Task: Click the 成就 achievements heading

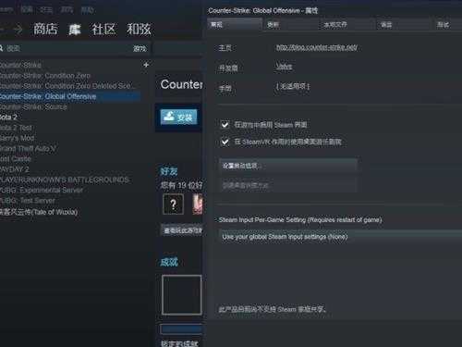Action: coord(169,262)
